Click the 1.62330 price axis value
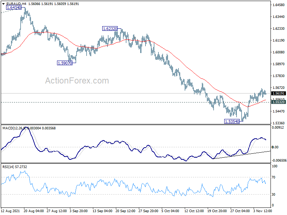The width and height of the screenshot is (287, 215). point(279,29)
